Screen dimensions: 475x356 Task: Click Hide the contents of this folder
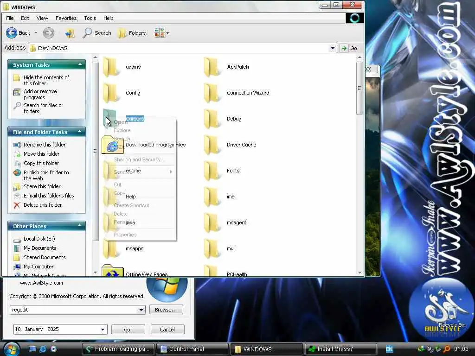click(x=46, y=80)
